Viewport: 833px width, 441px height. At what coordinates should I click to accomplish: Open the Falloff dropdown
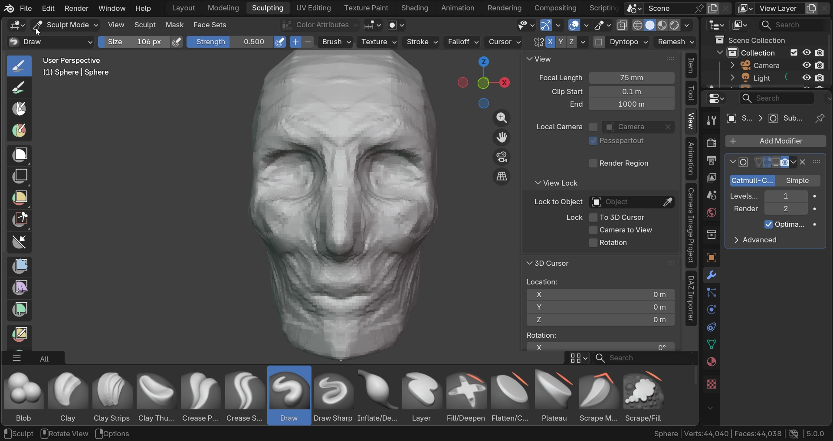click(462, 42)
